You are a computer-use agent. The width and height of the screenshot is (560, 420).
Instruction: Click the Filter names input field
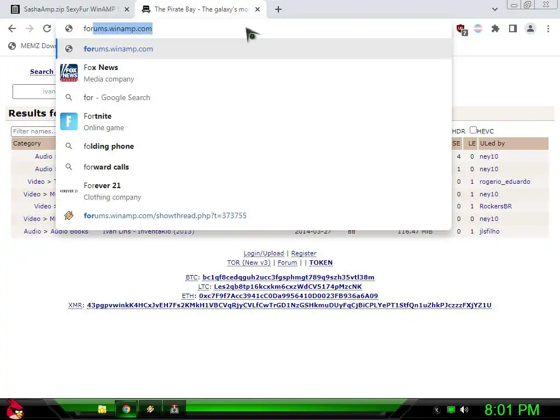33,131
